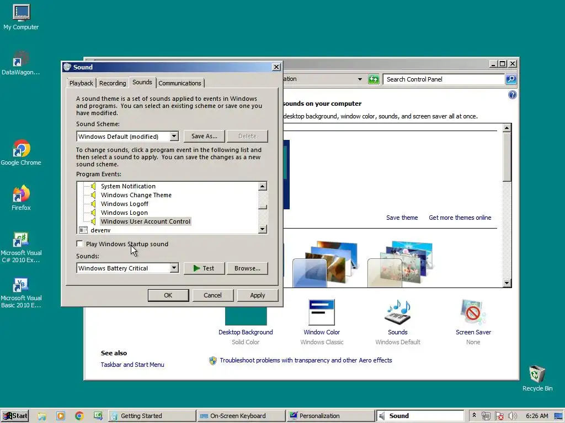Click the Browse... button

pos(247,268)
